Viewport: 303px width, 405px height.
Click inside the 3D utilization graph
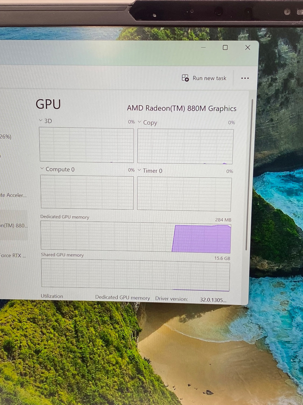coord(86,145)
